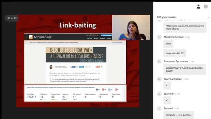Viewport: 211px width, 119px height.
Task: Click Merab Vacheishvili's avatar
Action: click(159, 37)
